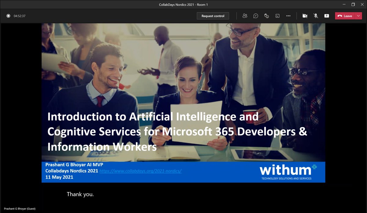The width and height of the screenshot is (367, 213).
Task: Expand the Leave options dropdown arrow
Action: [358, 16]
